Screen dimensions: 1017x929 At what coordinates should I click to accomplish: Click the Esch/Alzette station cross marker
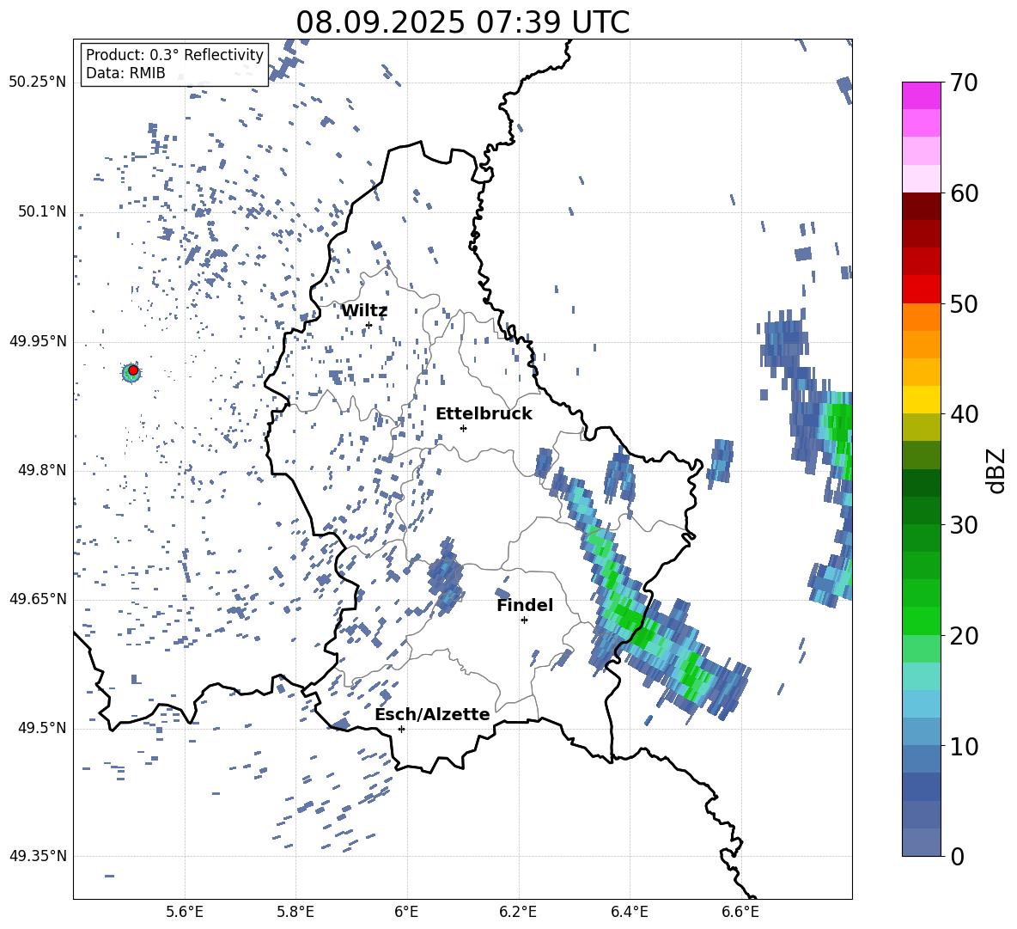401,729
